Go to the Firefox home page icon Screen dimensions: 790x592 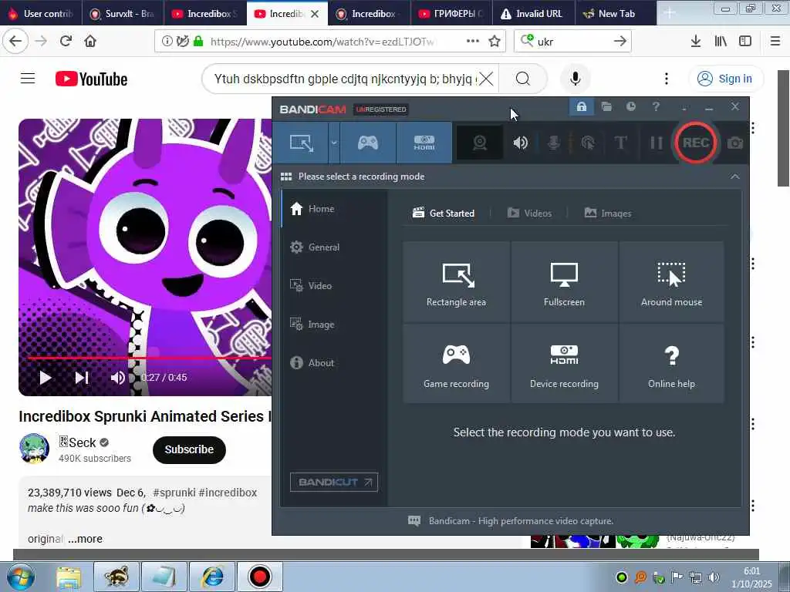(90, 42)
